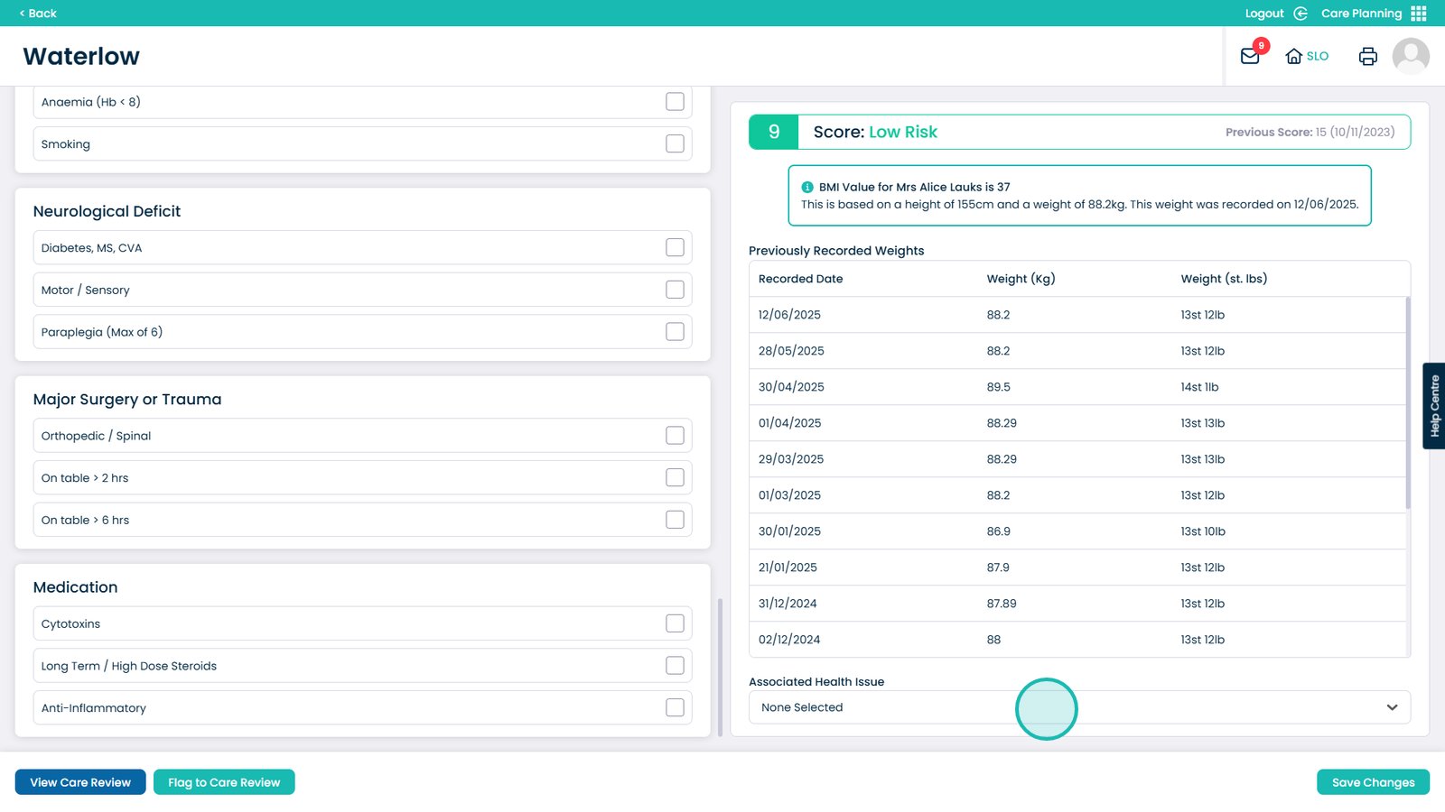Click the weights table scrollbar
1445x812 pixels.
pos(1407,402)
